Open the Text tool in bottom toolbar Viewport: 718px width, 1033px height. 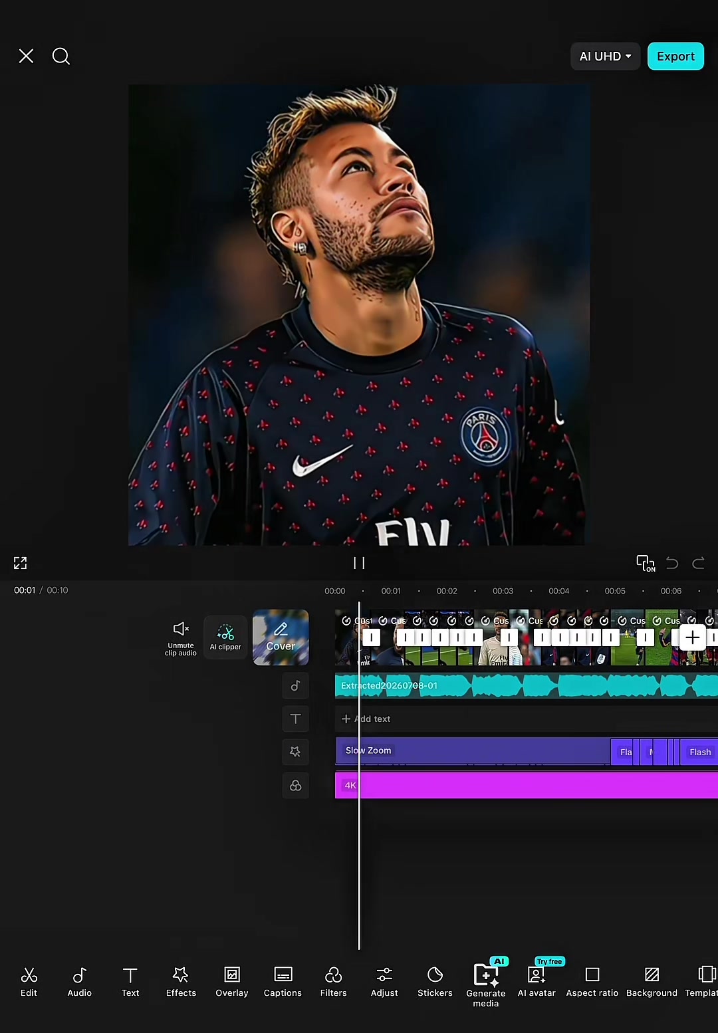tap(130, 982)
